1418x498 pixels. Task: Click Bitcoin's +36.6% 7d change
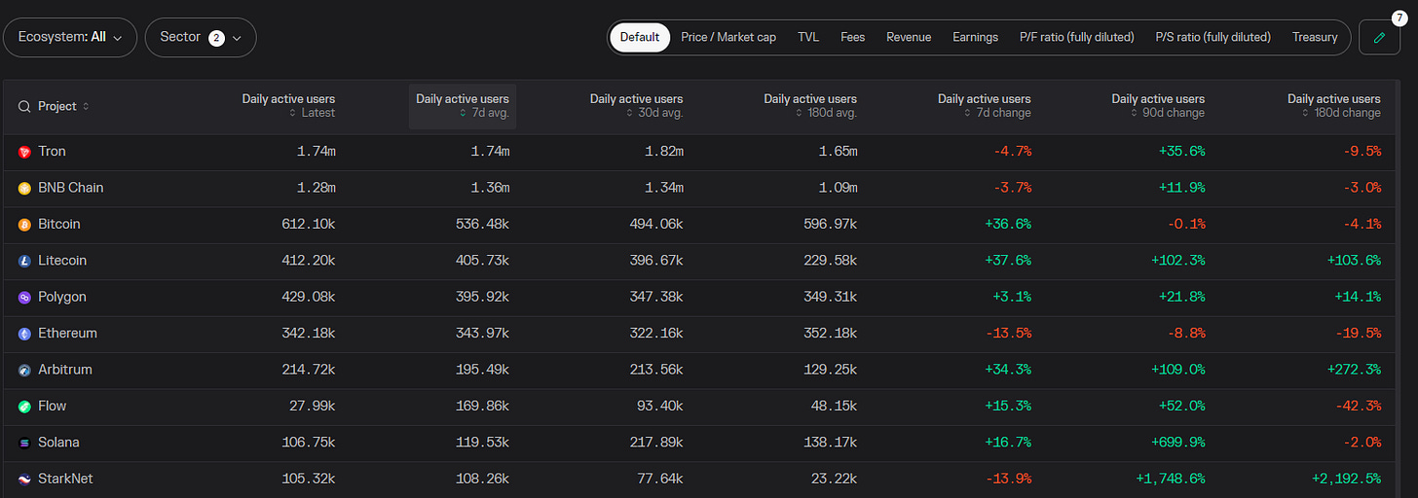click(x=1006, y=225)
